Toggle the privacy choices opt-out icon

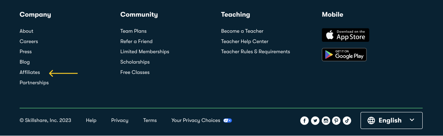point(227,120)
